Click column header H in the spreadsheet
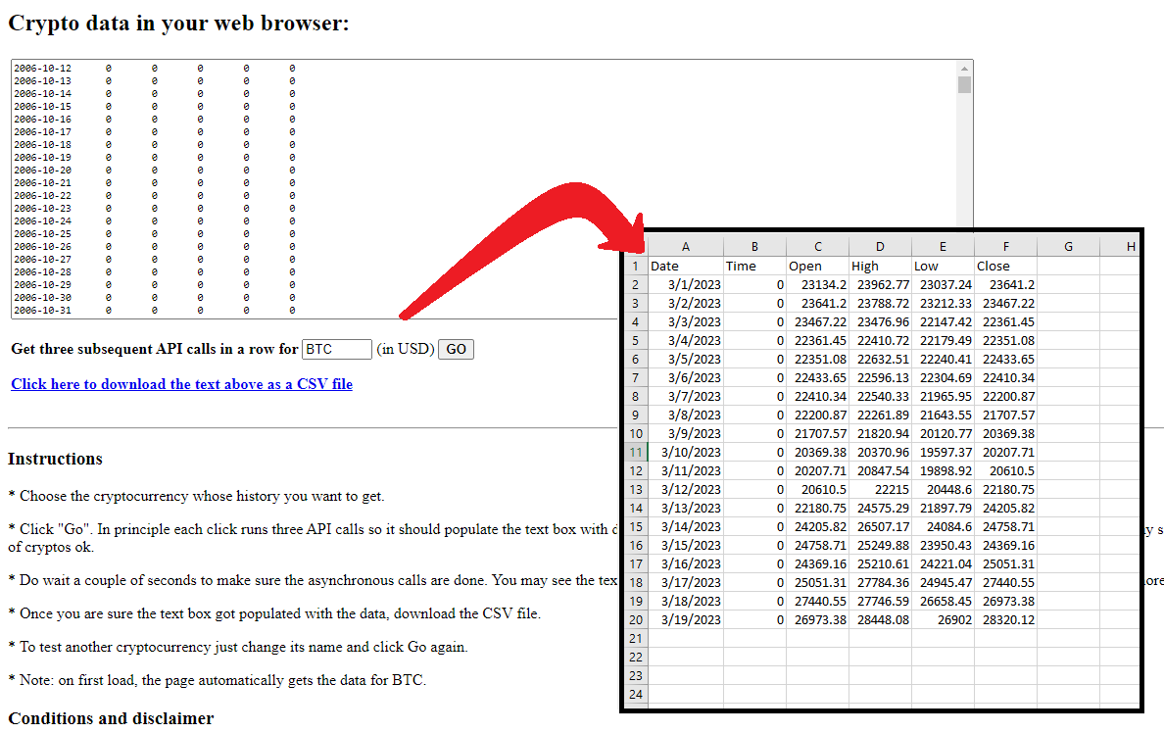1164x733 pixels. point(1131,246)
